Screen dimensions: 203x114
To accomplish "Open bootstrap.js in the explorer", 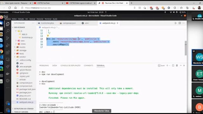I will coord(27,37).
